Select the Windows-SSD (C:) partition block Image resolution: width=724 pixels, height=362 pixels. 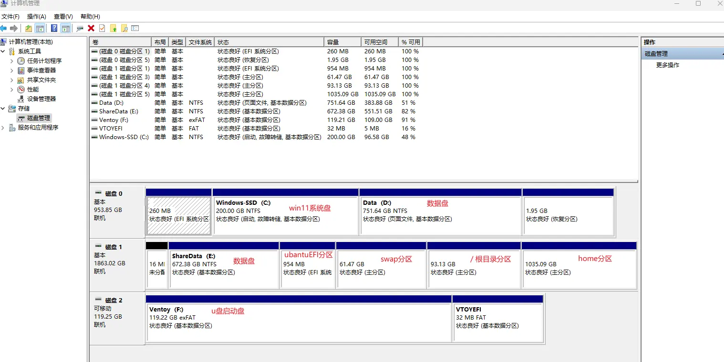point(285,211)
